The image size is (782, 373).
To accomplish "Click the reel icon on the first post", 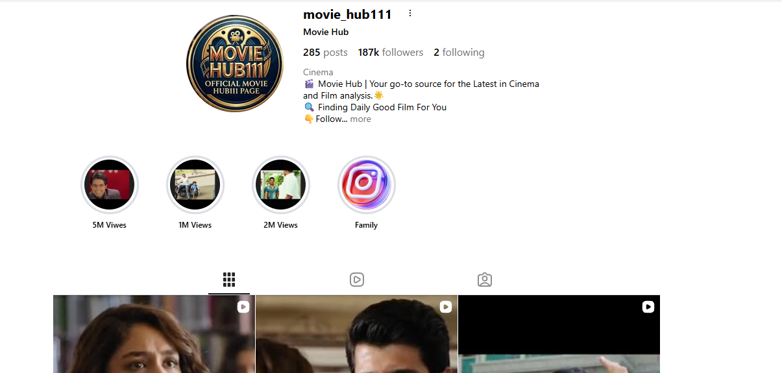I will (243, 307).
